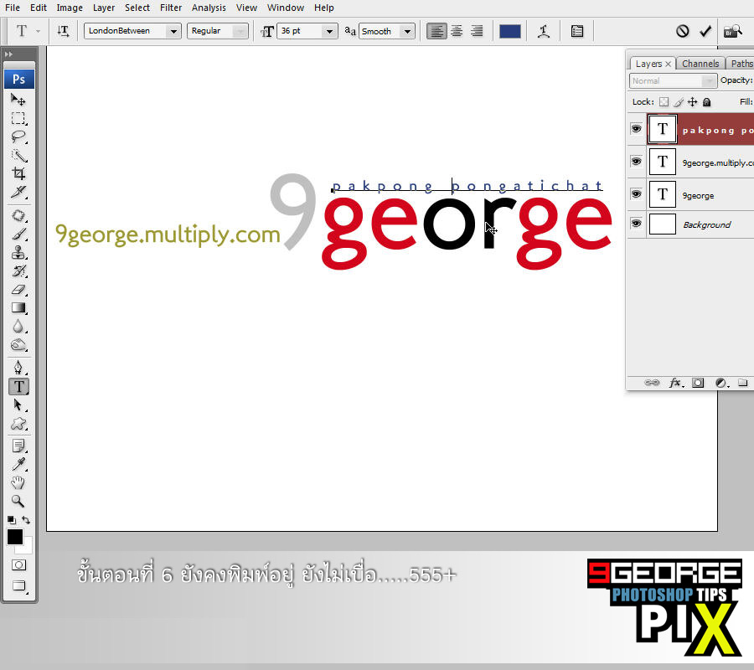Select the History Brush tool
Image resolution: width=754 pixels, height=670 pixels.
[x=18, y=271]
